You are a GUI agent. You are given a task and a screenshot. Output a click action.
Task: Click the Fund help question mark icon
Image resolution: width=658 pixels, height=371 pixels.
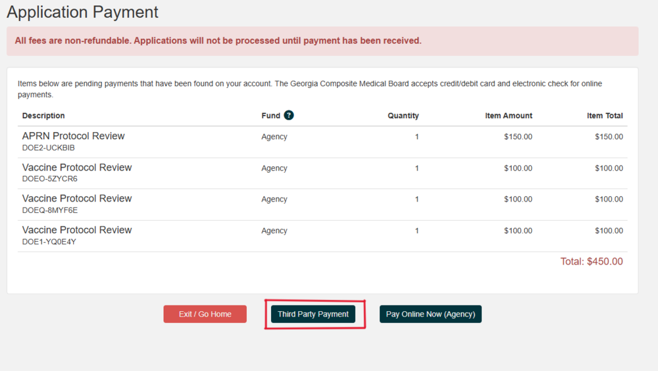point(289,115)
